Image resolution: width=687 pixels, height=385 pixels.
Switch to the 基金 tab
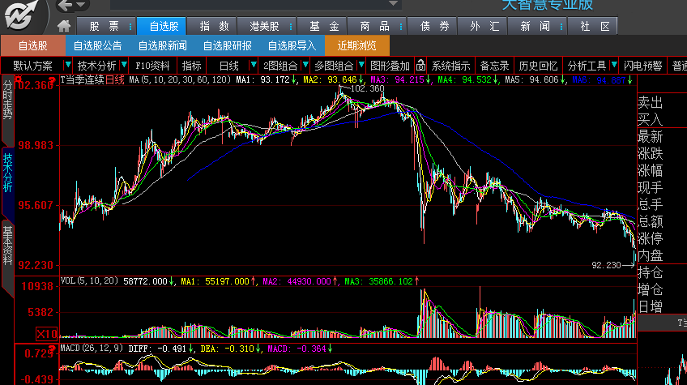(324, 26)
